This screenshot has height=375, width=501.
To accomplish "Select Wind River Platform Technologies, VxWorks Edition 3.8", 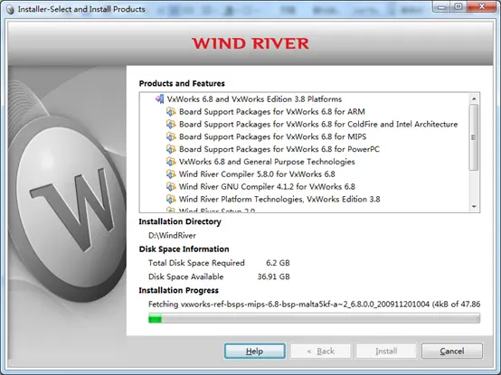I will tap(279, 199).
